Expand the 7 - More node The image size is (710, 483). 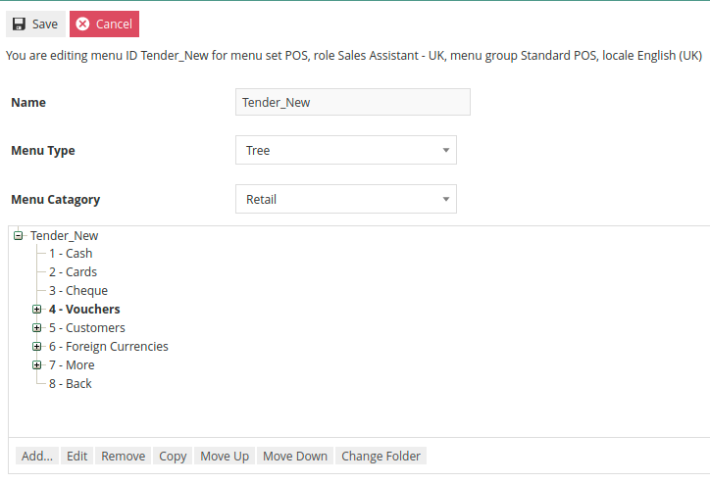(37, 365)
